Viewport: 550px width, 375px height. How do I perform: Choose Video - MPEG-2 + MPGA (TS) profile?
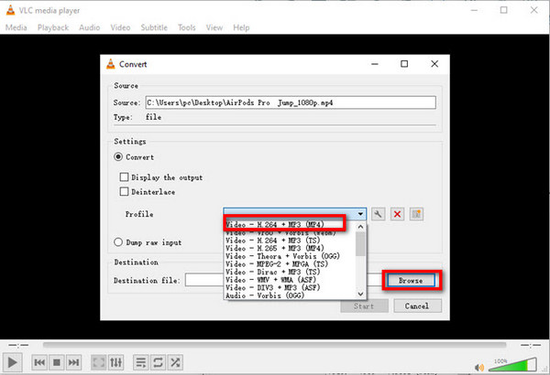290,264
